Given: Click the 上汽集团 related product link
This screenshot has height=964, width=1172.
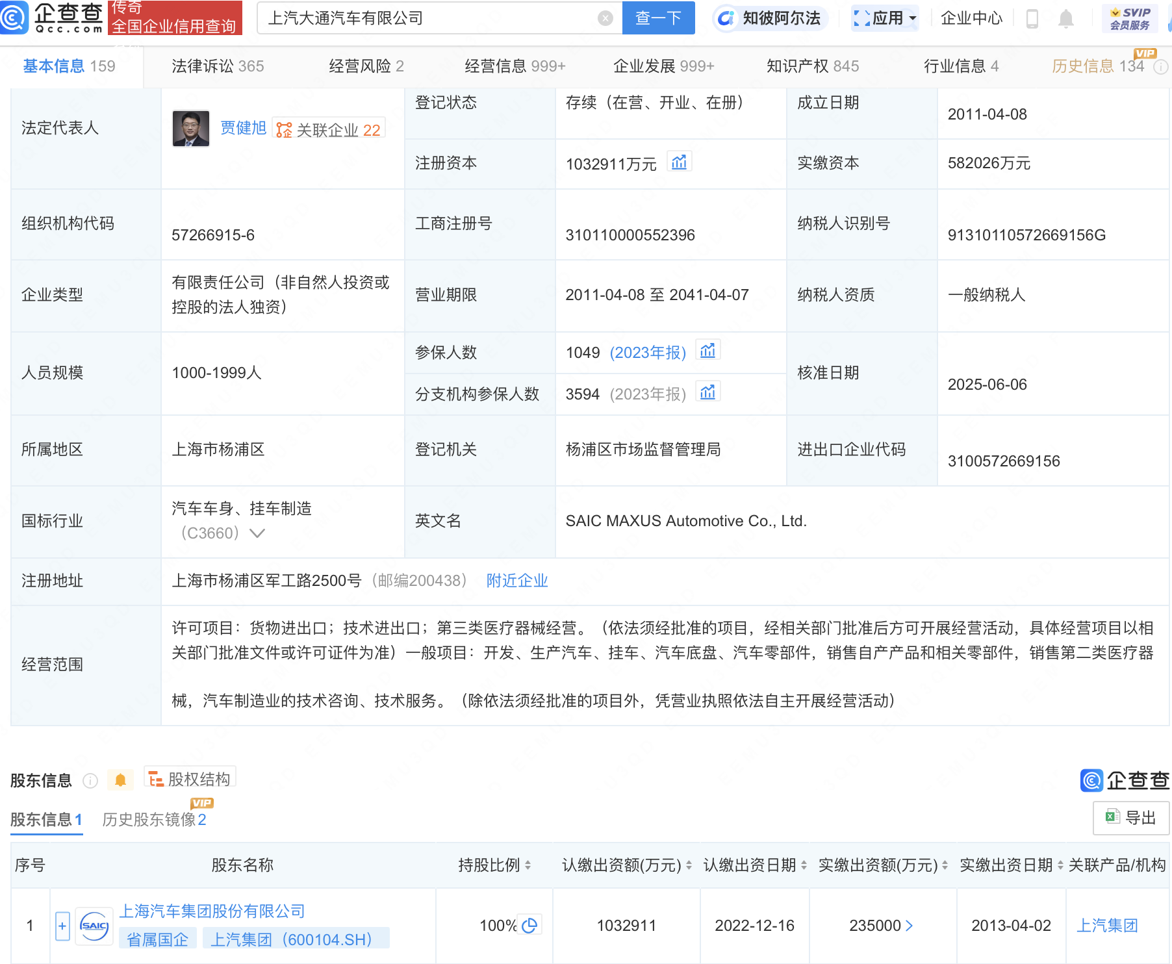Looking at the screenshot, I should click(x=1107, y=926).
